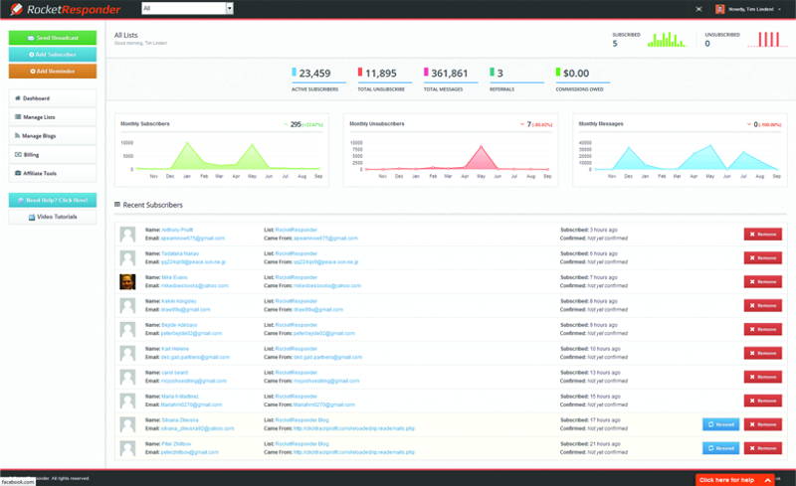Image resolution: width=796 pixels, height=486 pixels.
Task: Click the RocketResponder logo
Action: click(x=65, y=9)
